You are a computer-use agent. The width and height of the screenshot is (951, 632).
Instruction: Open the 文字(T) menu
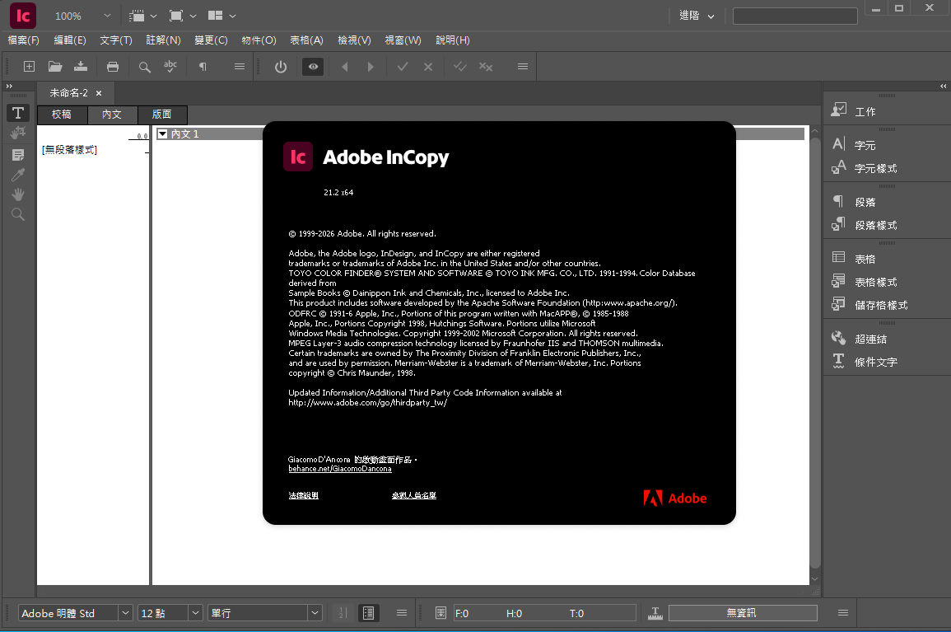point(115,40)
